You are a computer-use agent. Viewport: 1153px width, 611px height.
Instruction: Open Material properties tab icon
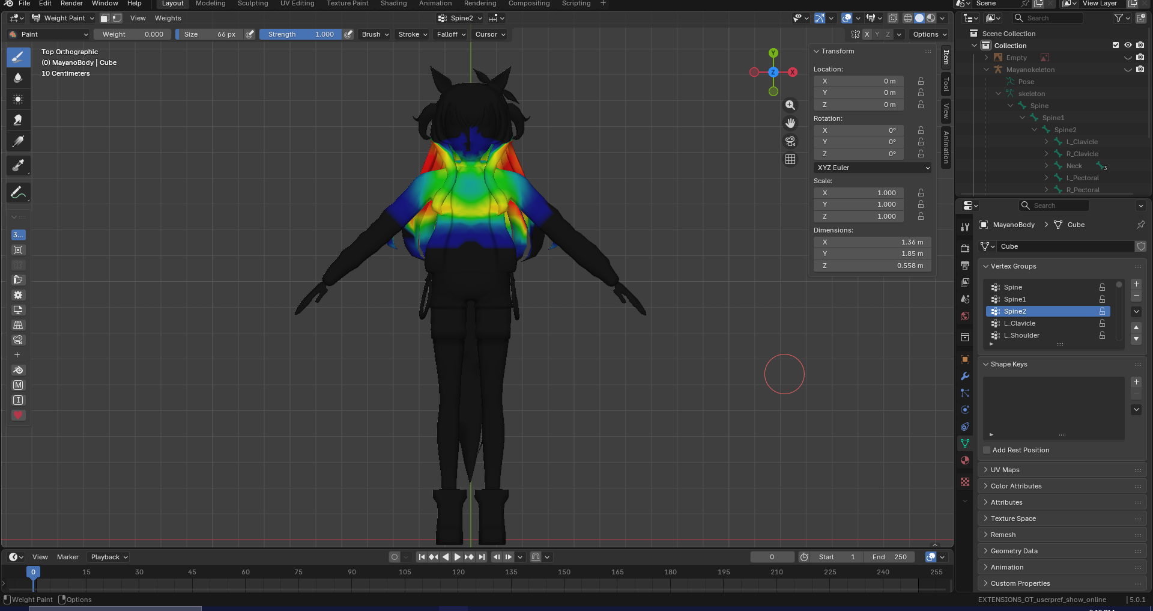pos(965,460)
